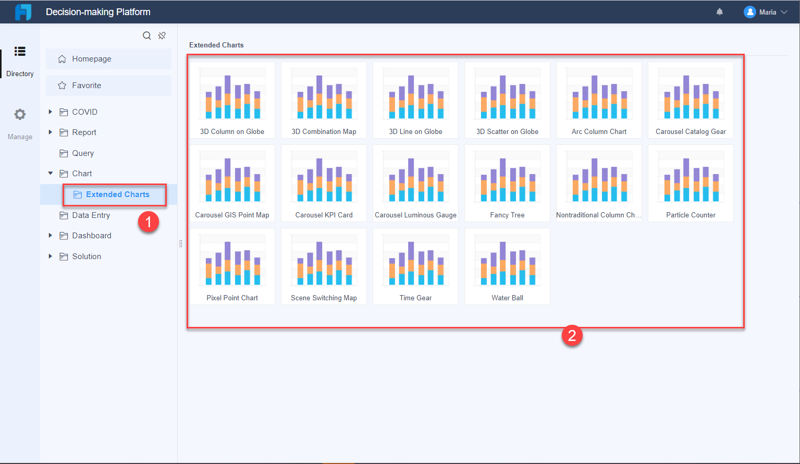Click the Report folder icon

pos(64,132)
